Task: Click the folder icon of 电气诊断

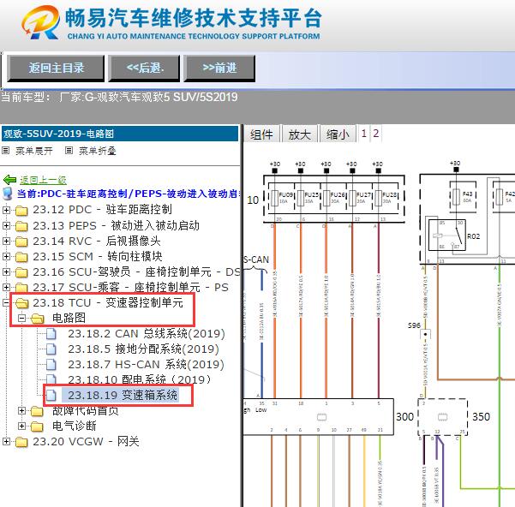Action: click(x=37, y=426)
